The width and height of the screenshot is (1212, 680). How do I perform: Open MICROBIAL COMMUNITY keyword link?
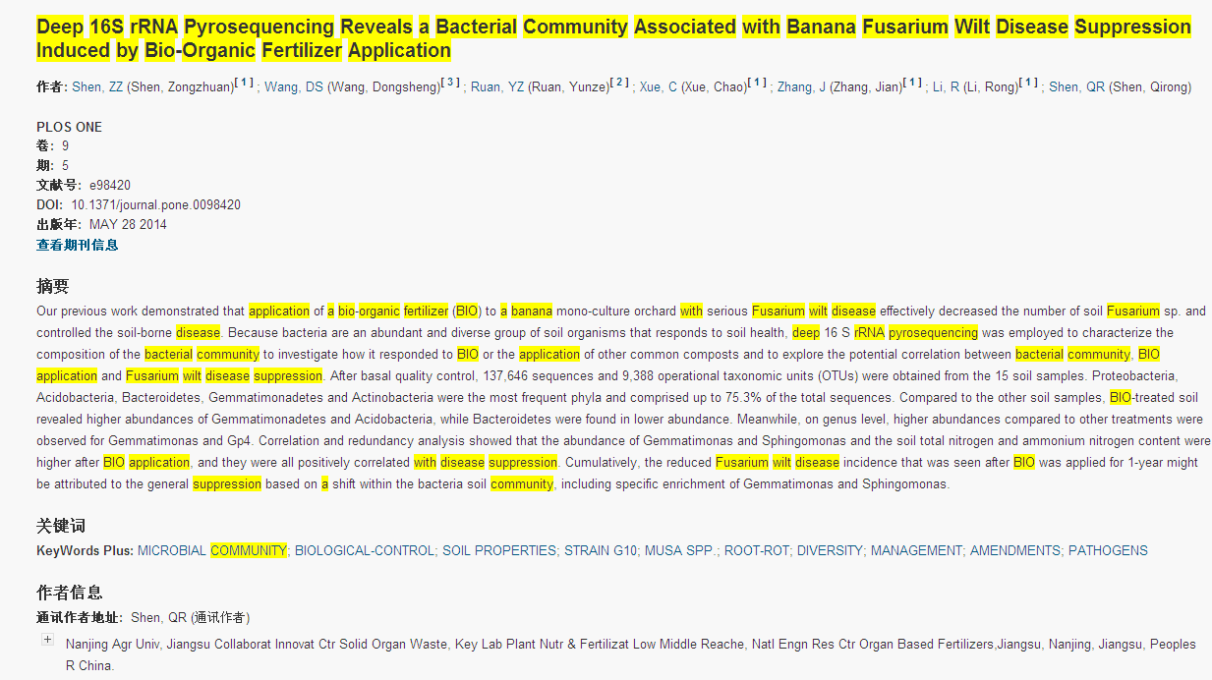pyautogui.click(x=211, y=550)
